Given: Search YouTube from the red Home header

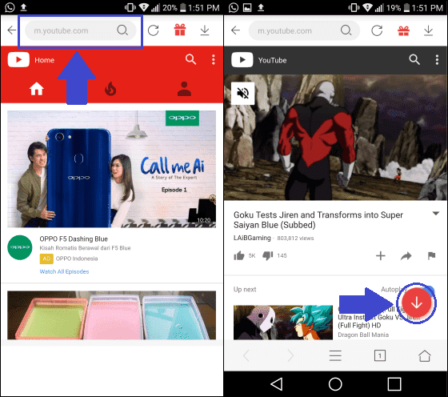Looking at the screenshot, I should [x=190, y=59].
